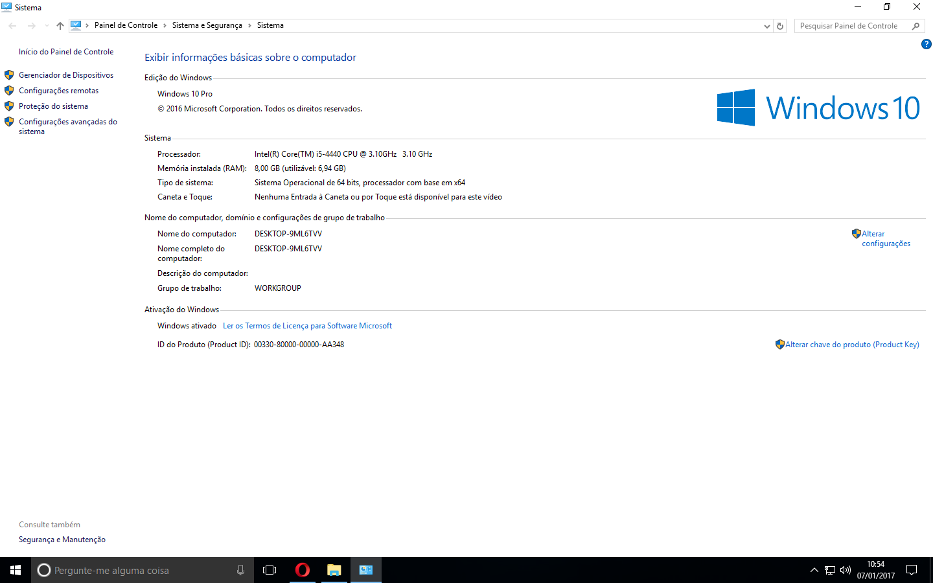Click shield icon beside Alterar chave do produto
Viewport: 933px width, 583px height.
pos(780,345)
